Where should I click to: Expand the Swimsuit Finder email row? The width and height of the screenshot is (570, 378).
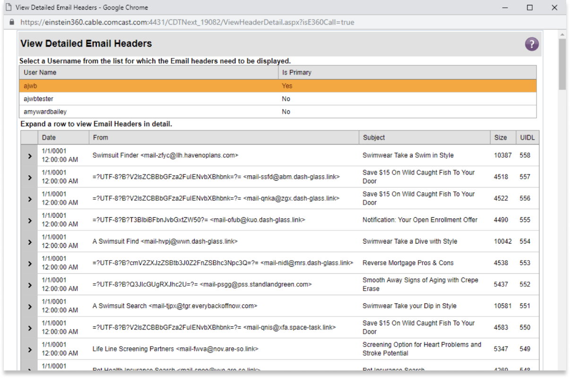point(30,155)
